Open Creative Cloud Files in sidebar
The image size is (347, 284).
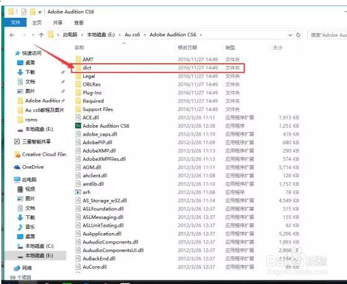click(x=44, y=155)
